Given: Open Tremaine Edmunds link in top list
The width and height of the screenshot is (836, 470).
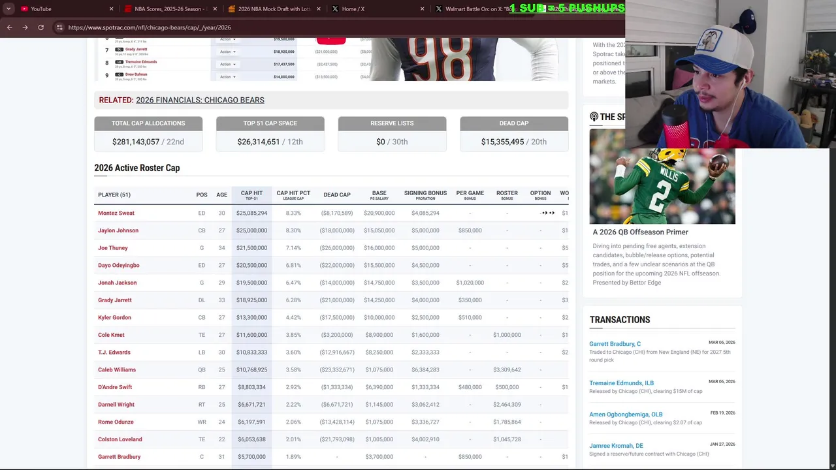Looking at the screenshot, I should (x=141, y=62).
